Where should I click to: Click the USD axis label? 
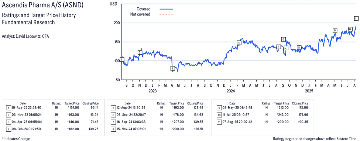[x=113, y=4]
